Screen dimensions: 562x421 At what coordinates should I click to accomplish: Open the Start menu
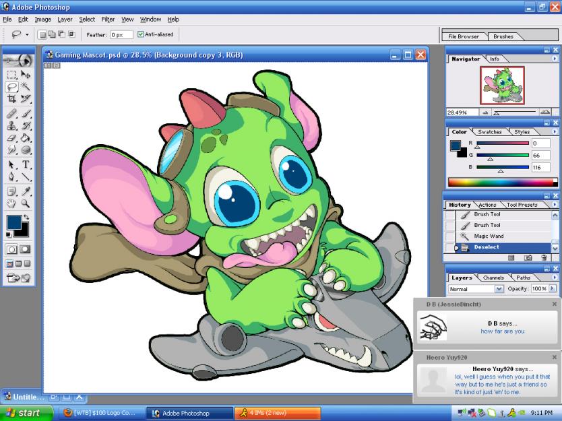[x=24, y=413]
